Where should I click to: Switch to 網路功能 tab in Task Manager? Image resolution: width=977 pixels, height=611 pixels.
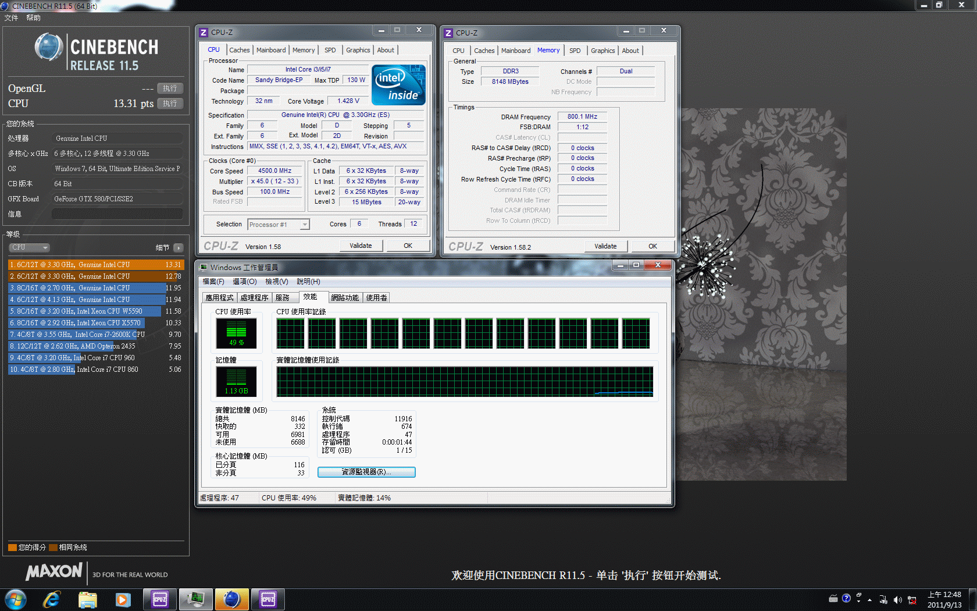tap(345, 297)
